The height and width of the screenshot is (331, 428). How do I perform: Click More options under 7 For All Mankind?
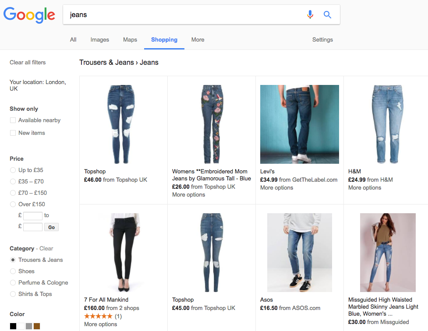(100, 324)
